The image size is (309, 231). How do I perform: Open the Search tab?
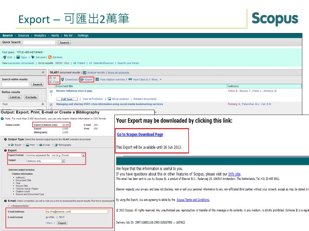[8, 35]
